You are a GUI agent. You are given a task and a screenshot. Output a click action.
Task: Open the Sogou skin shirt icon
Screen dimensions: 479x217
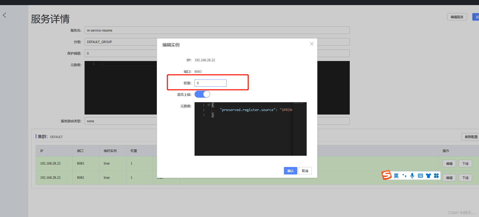point(428,176)
